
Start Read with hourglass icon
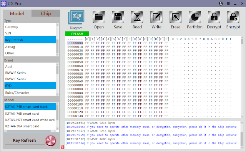137,17
